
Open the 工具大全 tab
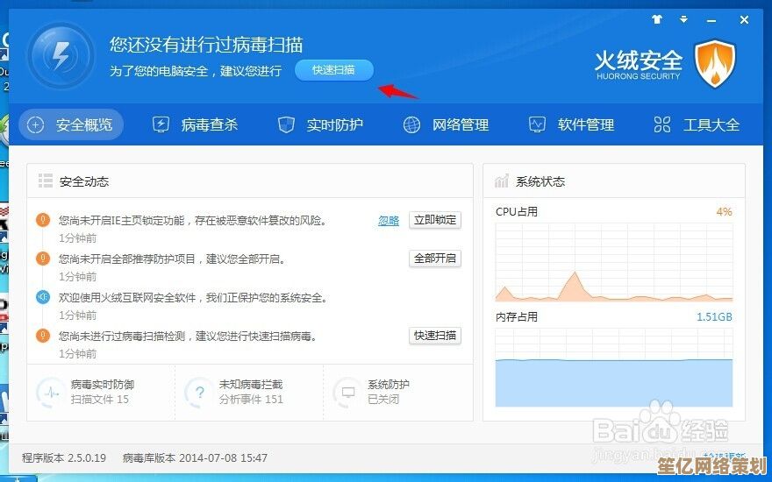697,124
